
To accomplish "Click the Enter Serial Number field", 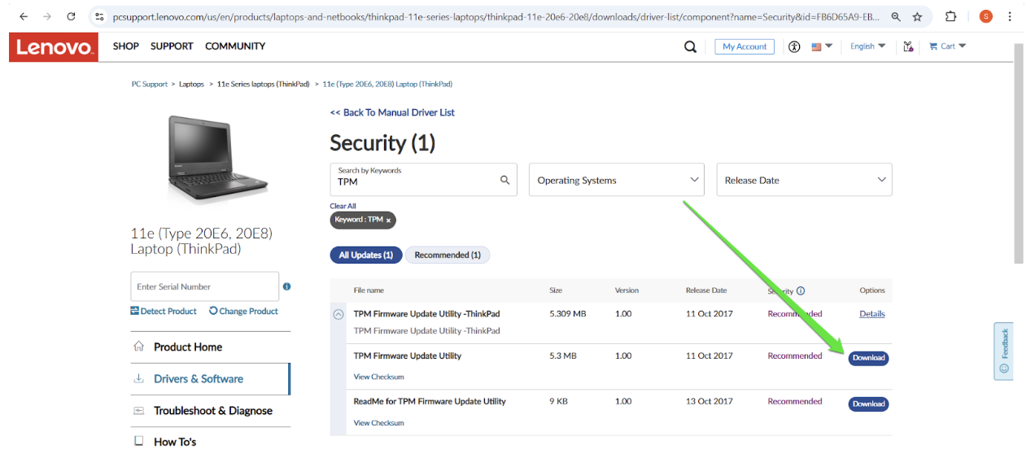I will point(204,286).
